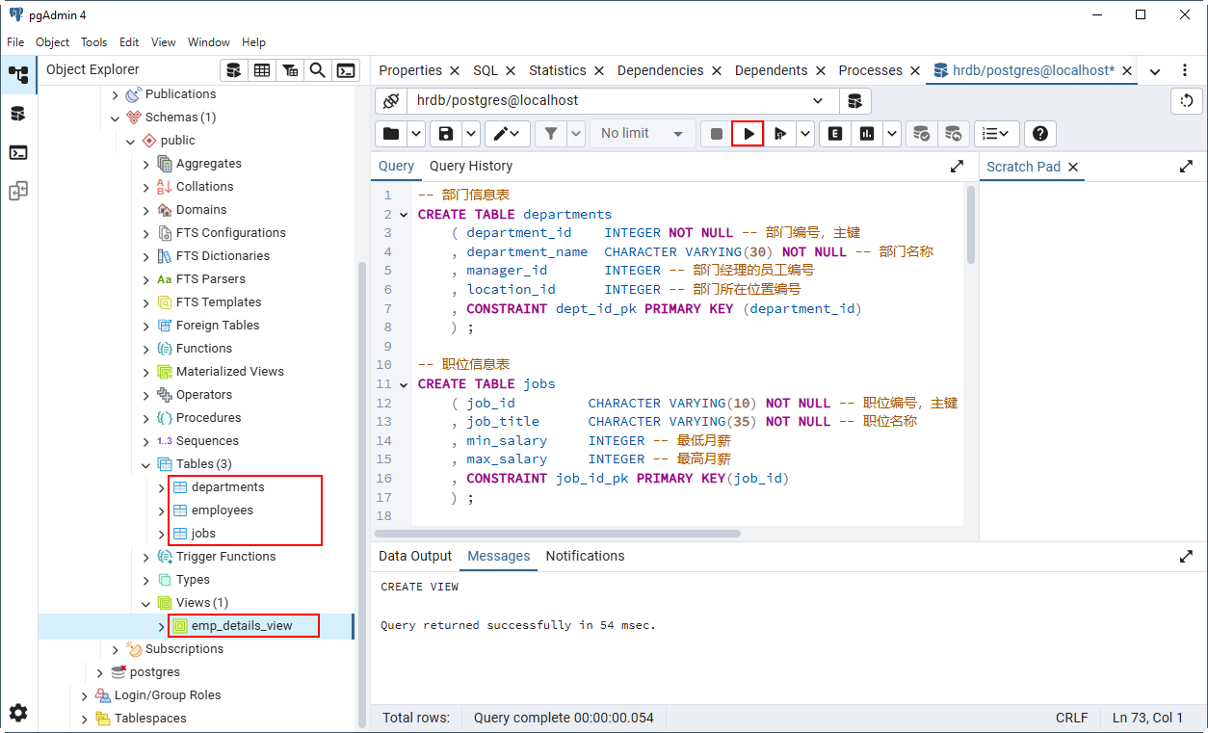Screen dimensions: 1208x733
Task: Click the View Data grid icon
Action: tap(261, 70)
